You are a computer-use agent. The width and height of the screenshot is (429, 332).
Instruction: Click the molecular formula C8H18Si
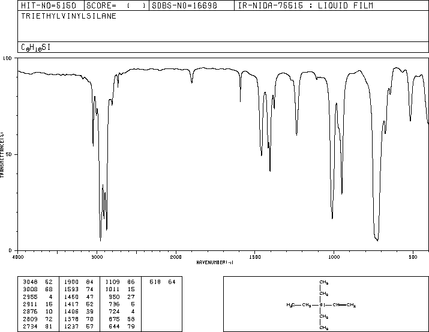[x=36, y=47]
